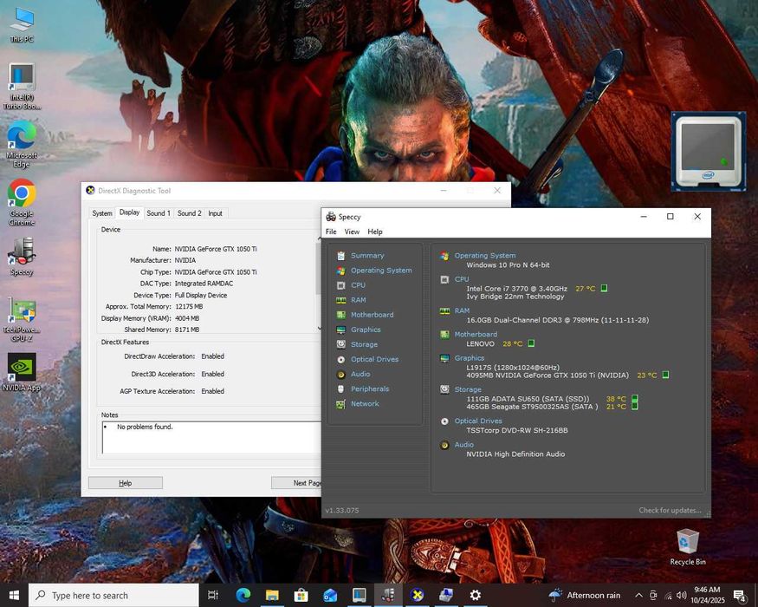Viewport: 758px width, 607px height.
Task: Click Afternoon rain weather widget on taskbar
Action: click(x=585, y=596)
